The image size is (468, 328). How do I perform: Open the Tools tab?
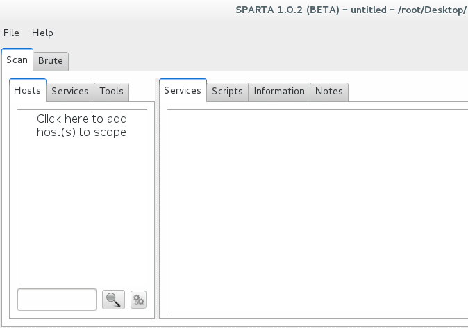111,92
